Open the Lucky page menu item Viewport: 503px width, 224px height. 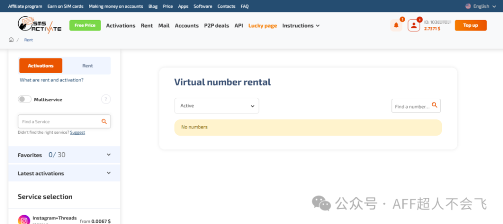pos(262,26)
